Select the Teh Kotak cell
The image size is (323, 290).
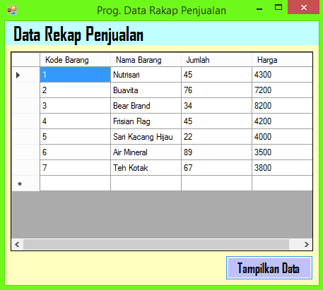point(146,168)
